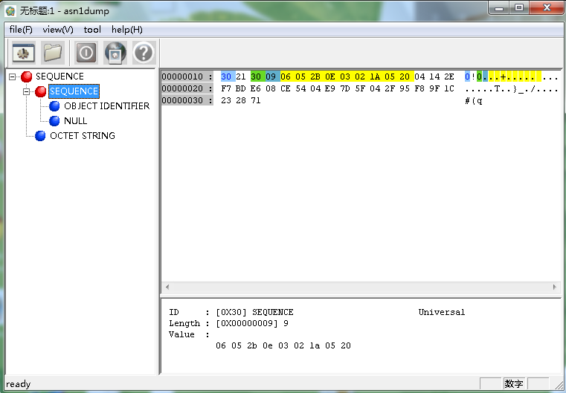Screen dimensions: 566x393
Task: Minimize the asn1dump window
Action: (499, 7)
